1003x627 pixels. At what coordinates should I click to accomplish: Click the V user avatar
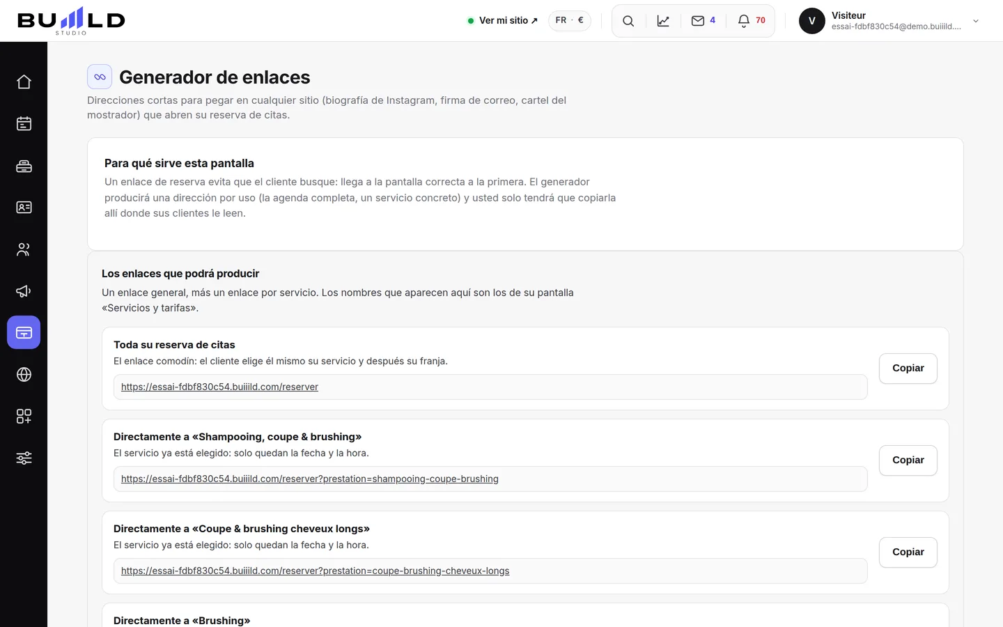[812, 21]
